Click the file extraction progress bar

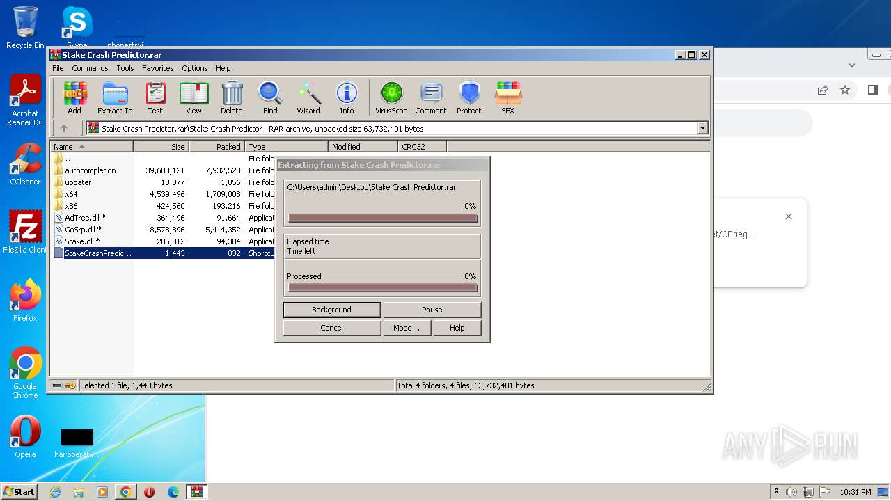(x=383, y=218)
